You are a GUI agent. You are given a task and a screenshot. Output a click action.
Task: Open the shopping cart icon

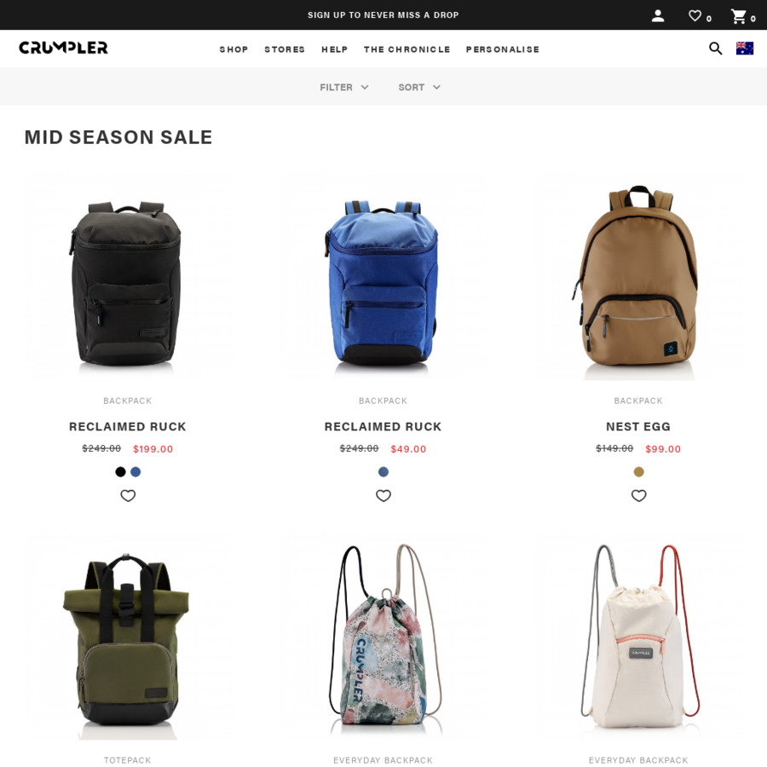(x=739, y=16)
